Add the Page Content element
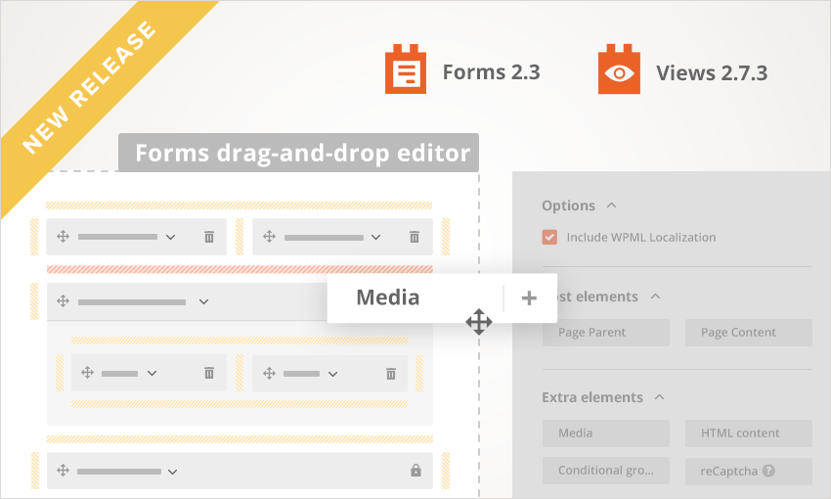Image resolution: width=831 pixels, height=499 pixels. 748,333
